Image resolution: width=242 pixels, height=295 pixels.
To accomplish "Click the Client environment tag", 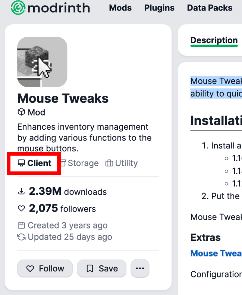I will coord(35,163).
